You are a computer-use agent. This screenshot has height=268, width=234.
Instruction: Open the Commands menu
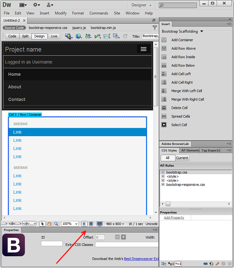click(x=99, y=13)
